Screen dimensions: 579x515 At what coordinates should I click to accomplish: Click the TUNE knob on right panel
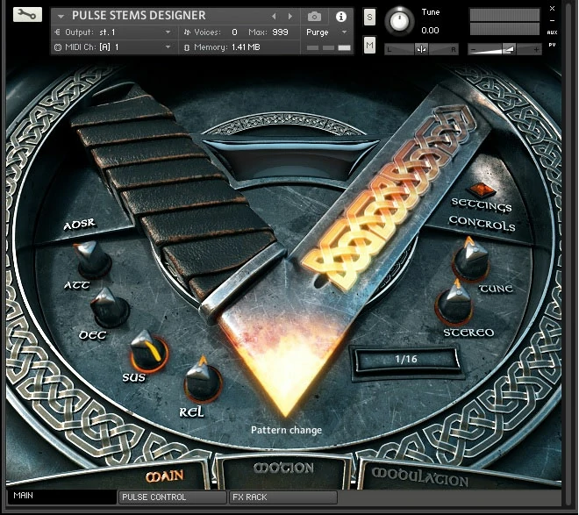tap(470, 260)
